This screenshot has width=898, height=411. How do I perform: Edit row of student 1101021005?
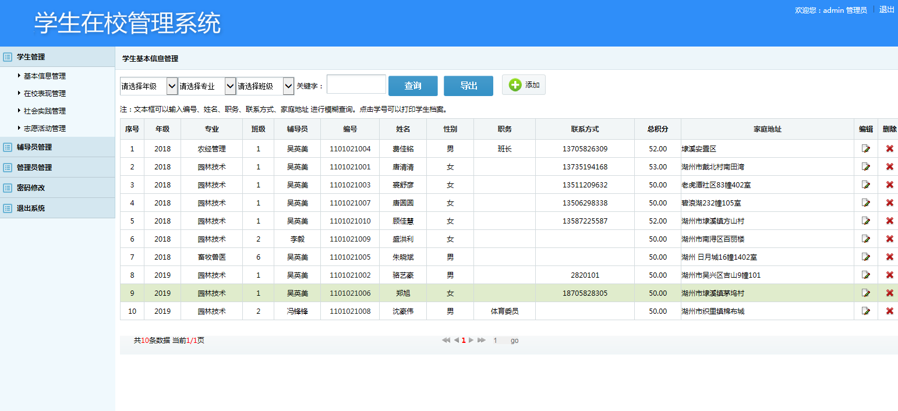click(866, 257)
